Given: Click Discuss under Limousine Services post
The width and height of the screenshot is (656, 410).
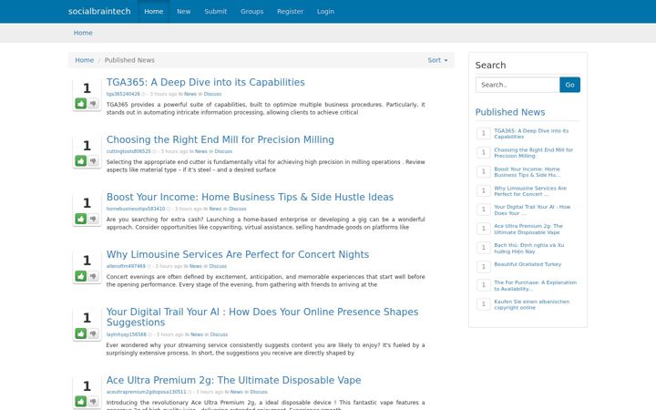Looking at the screenshot, I should coord(218,266).
